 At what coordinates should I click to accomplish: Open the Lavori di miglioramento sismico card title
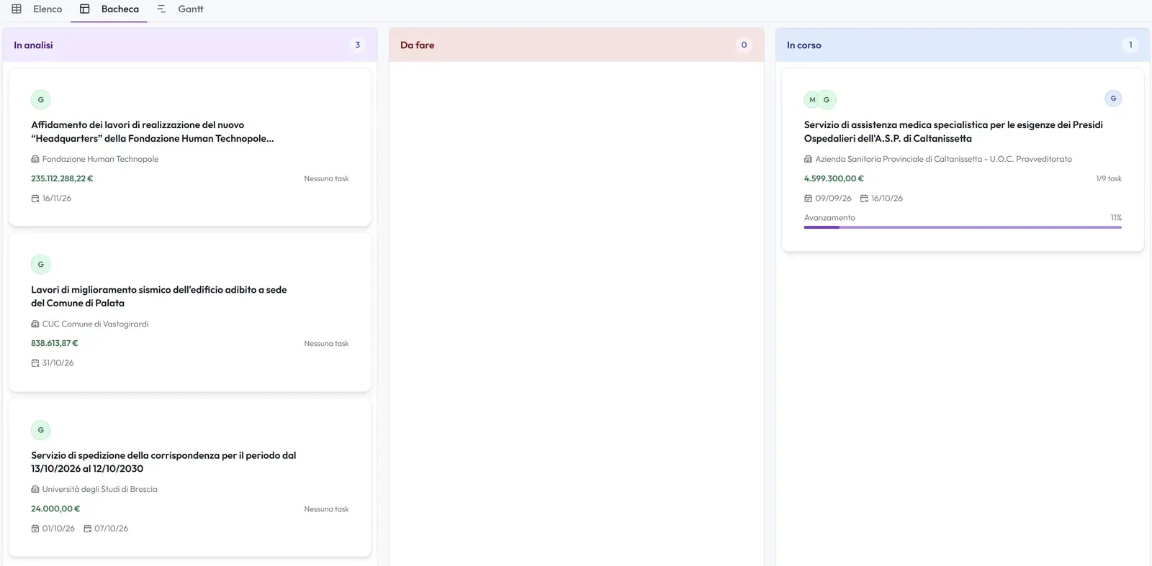point(159,296)
